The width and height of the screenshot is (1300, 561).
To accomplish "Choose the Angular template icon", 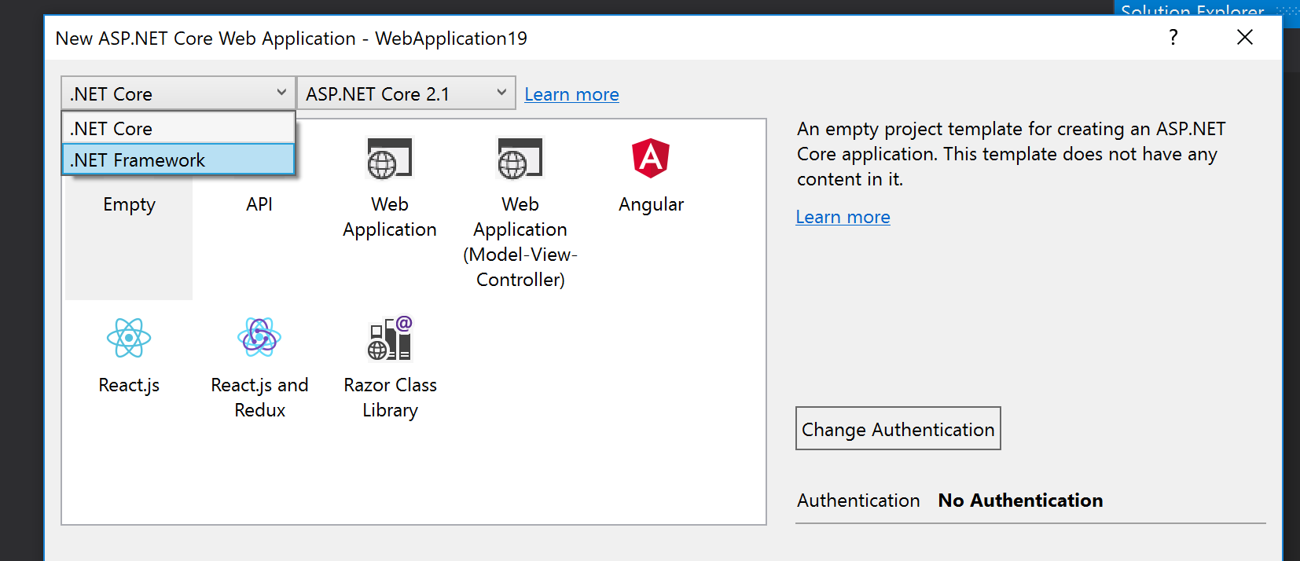I will pos(651,159).
